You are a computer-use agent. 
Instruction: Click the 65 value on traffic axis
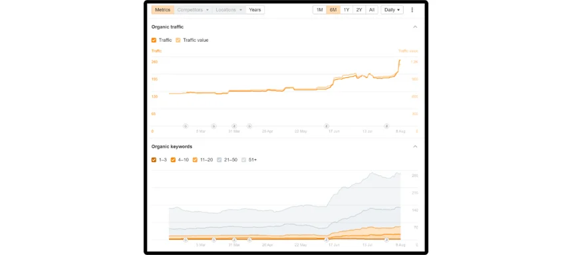point(154,114)
